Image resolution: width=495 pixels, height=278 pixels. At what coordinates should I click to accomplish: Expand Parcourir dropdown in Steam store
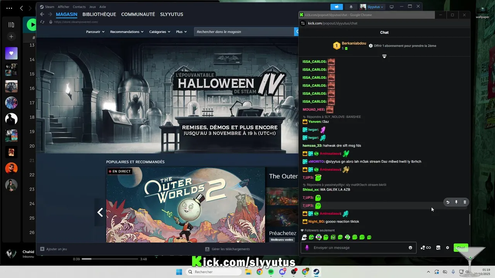(95, 32)
